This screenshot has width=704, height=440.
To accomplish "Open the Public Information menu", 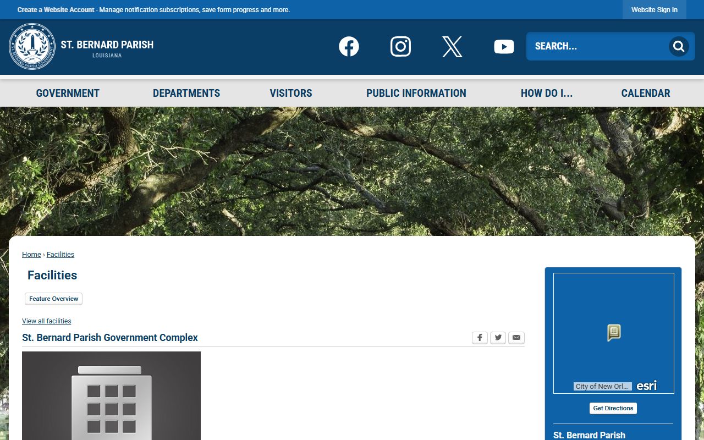I will pos(416,94).
